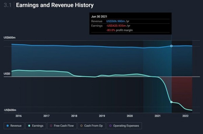Enable the Cash From Op series
Image resolution: width=203 pixels, height=134 pixels.
[92, 126]
